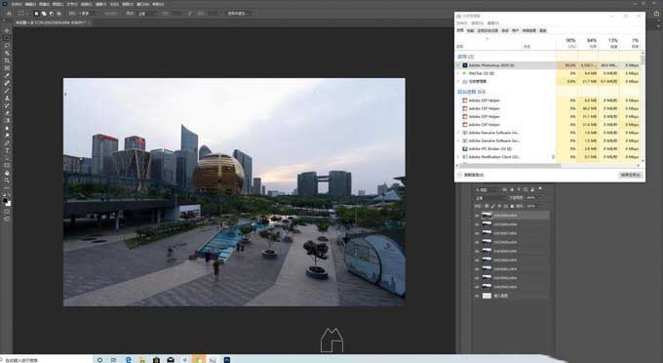The height and width of the screenshot is (363, 663).
Task: Select the Gradient tool
Action: pos(7,120)
